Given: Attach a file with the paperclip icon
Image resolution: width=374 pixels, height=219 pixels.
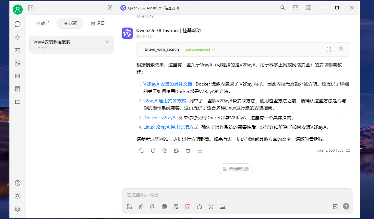Looking at the screenshot, I should point(141,207).
